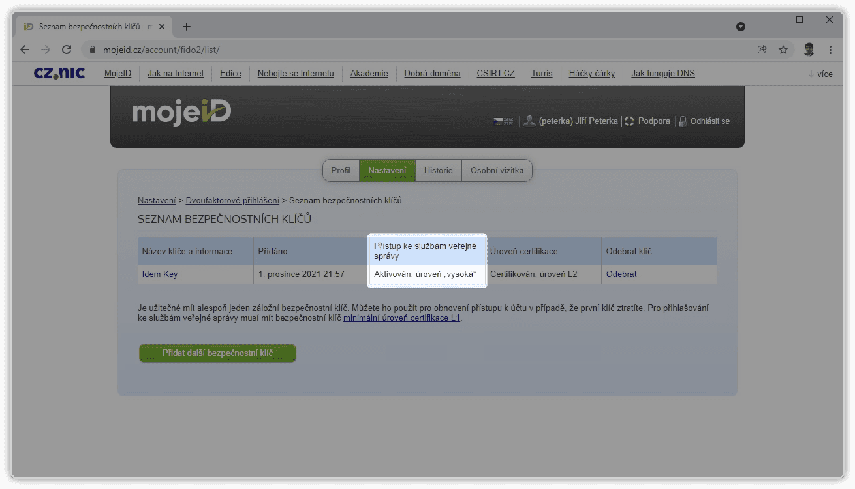
Task: Click Nastavení in the breadcrumb
Action: 157,200
